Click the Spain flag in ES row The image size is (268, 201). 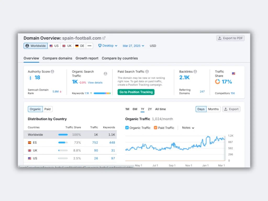coord(30,143)
